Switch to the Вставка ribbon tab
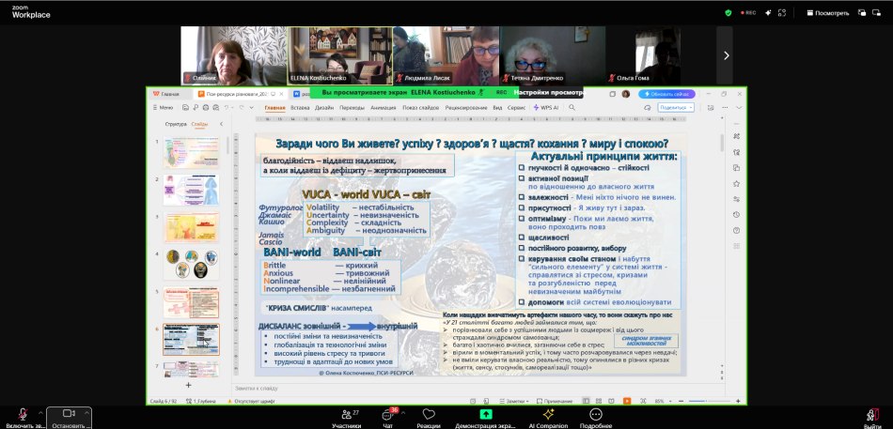This screenshot has height=429, width=893. pyautogui.click(x=300, y=108)
